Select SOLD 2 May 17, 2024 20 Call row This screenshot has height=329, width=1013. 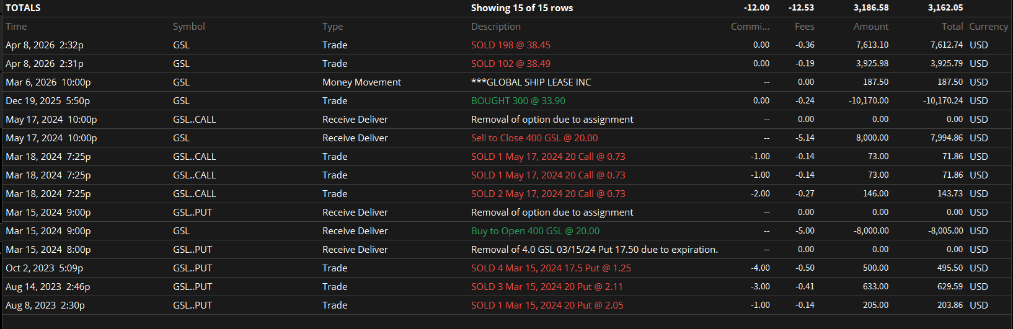click(507, 194)
